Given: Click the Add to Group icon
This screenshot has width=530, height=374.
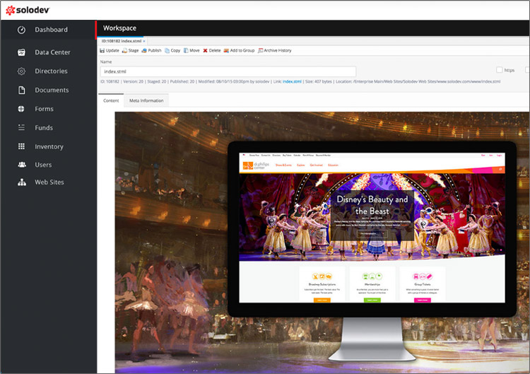Looking at the screenshot, I should 226,50.
